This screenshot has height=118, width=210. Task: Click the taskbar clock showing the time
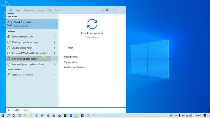(197, 116)
